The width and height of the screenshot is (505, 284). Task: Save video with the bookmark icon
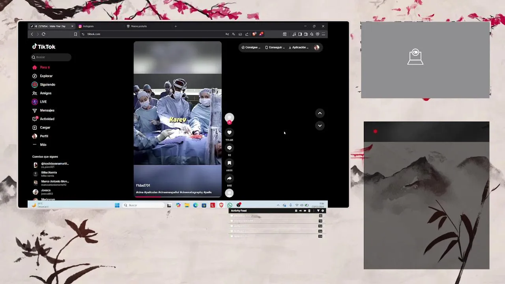[229, 163]
